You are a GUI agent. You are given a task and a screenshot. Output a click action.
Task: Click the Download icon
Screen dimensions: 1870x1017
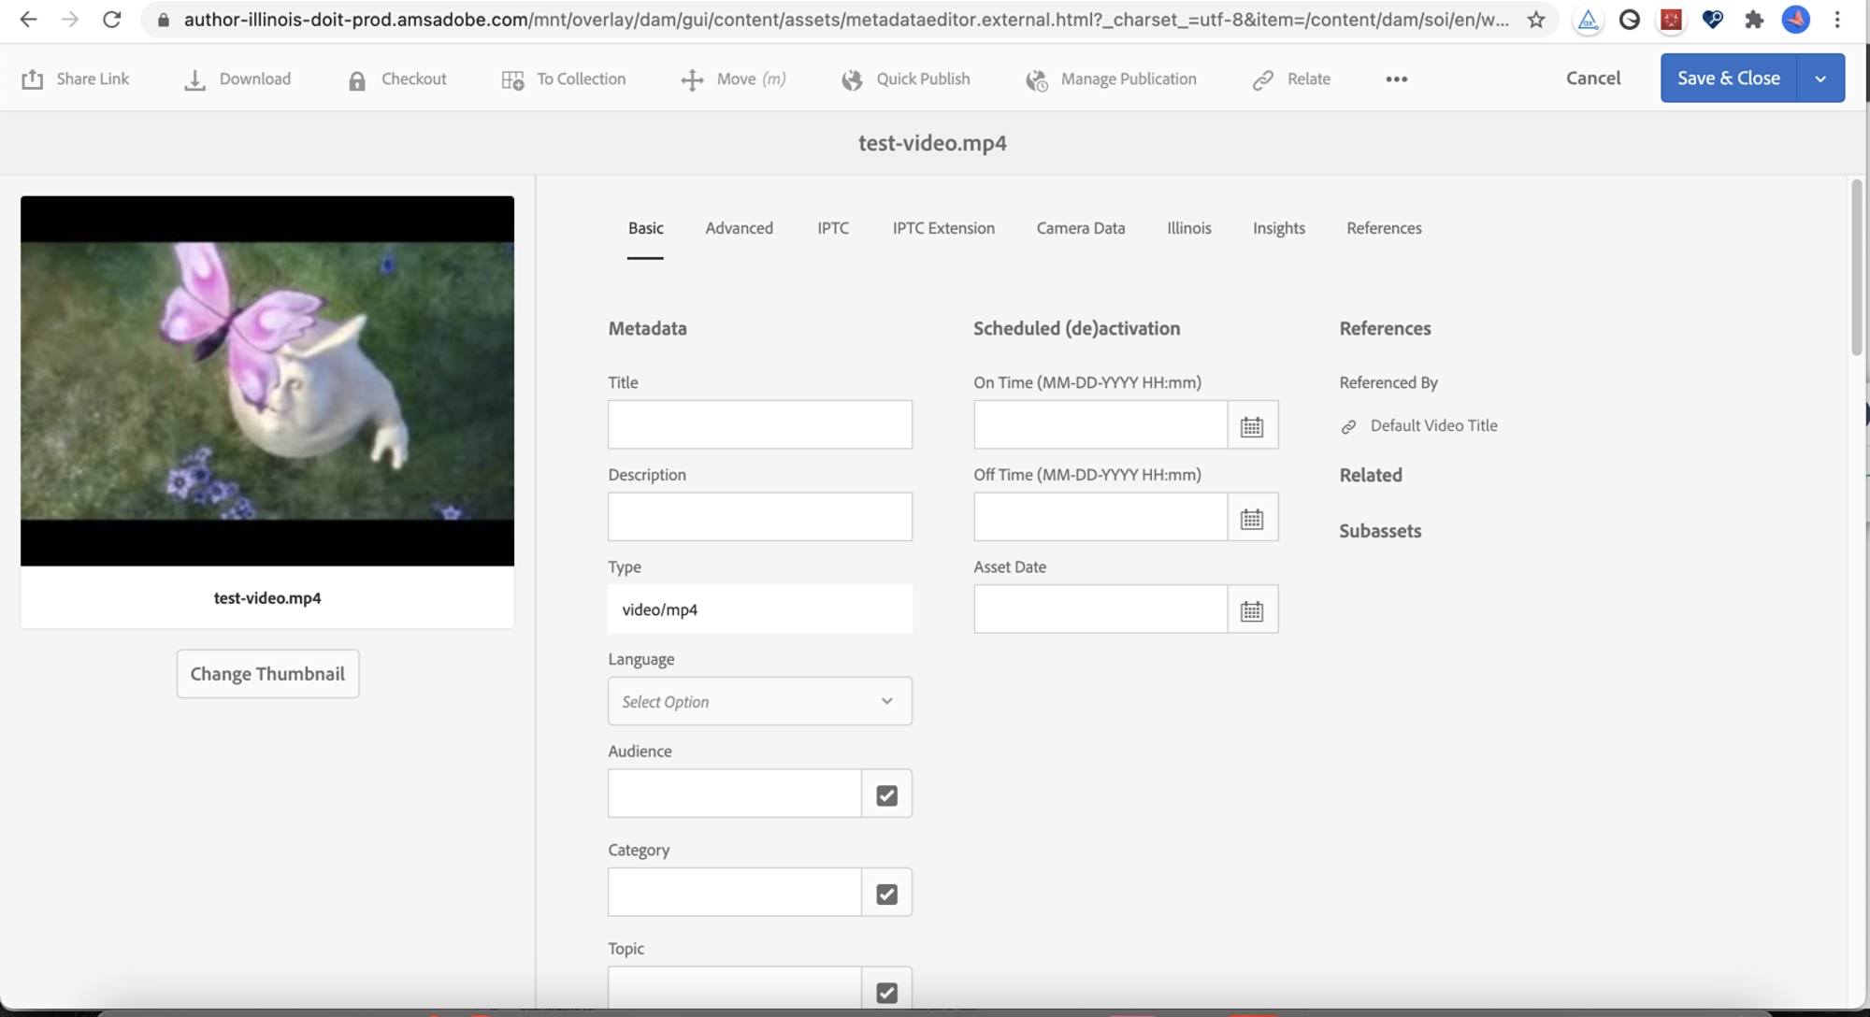tap(194, 78)
